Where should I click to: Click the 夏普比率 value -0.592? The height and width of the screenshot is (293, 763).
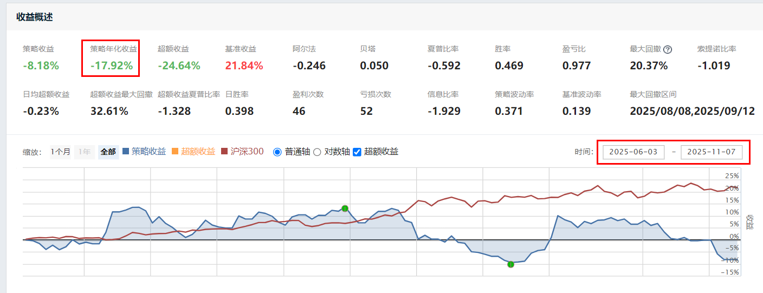(x=444, y=66)
